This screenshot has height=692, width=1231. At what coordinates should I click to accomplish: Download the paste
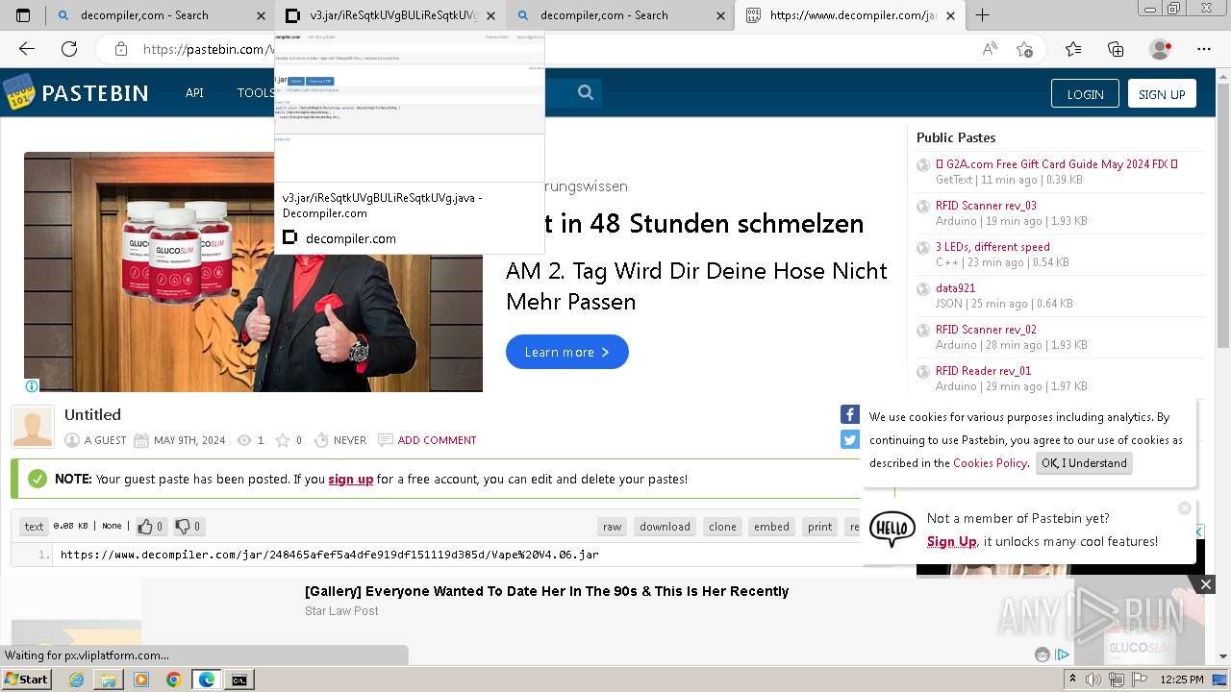point(666,527)
